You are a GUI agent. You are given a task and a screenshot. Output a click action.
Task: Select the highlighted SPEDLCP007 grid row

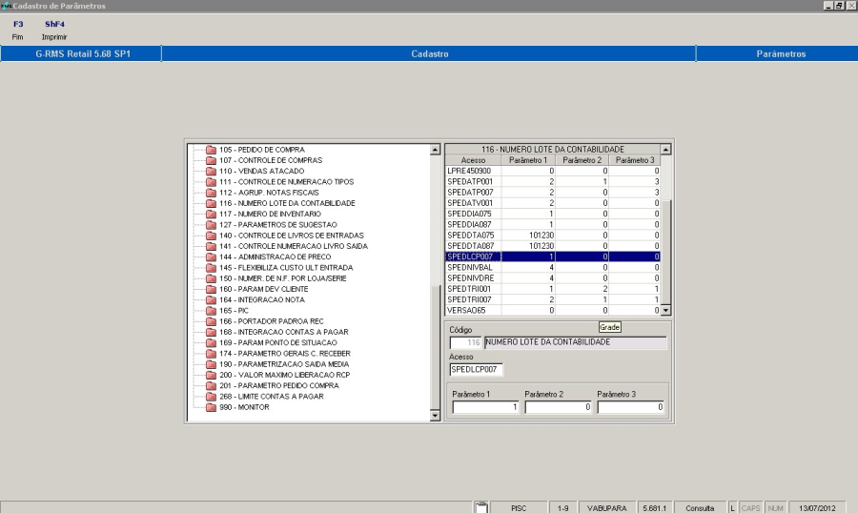553,256
